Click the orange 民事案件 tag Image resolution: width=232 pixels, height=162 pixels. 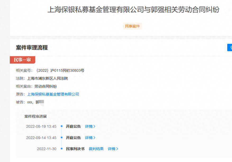point(133,26)
